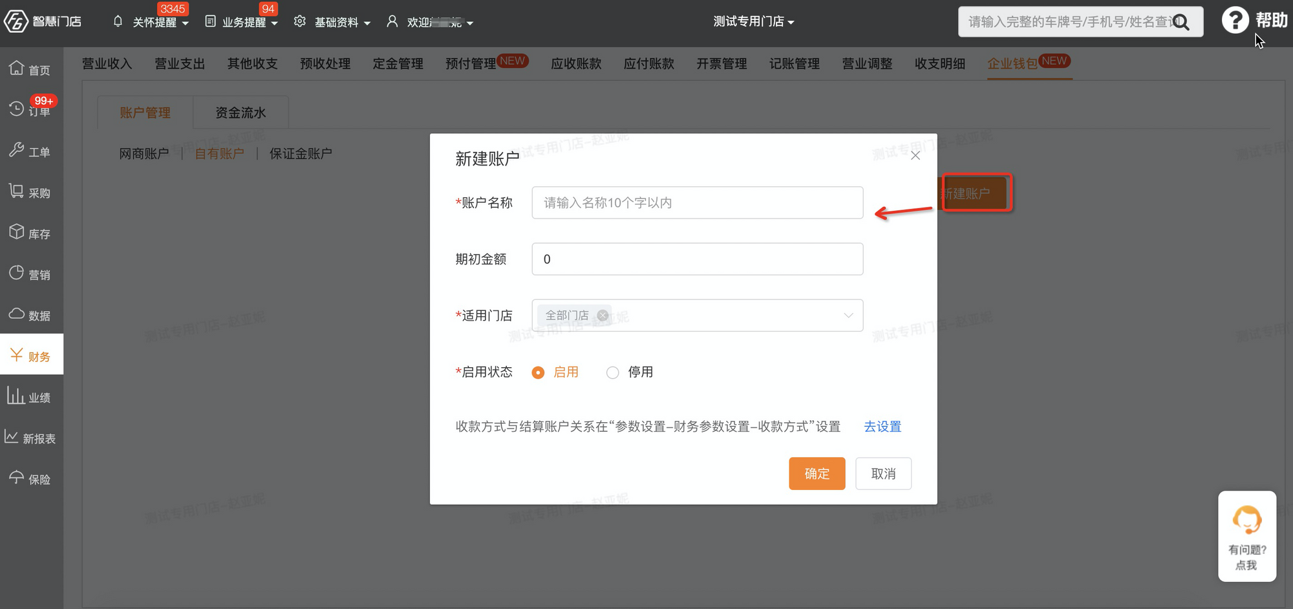Go to 首页 in sidebar
The width and height of the screenshot is (1293, 609).
31,69
